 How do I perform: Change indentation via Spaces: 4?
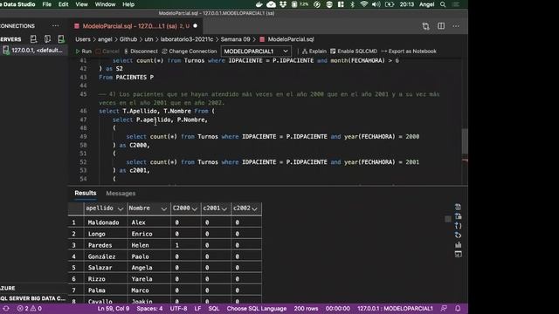point(149,308)
